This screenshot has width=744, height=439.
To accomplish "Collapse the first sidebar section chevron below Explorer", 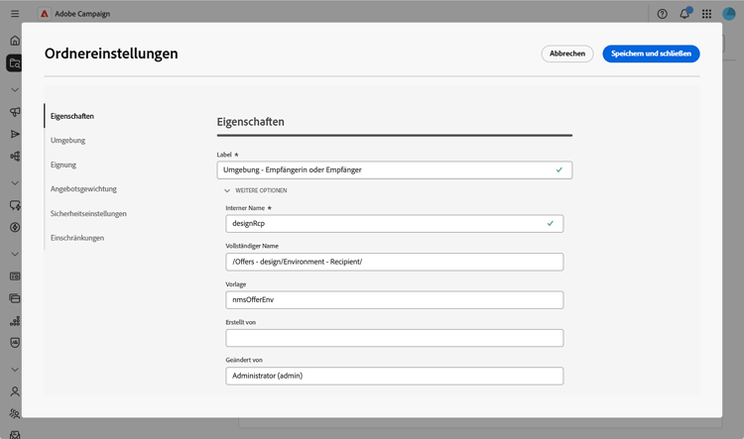I will [x=15, y=89].
